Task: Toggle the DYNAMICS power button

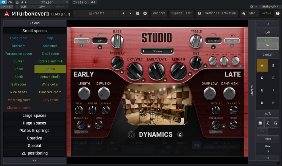Action: [x=132, y=135]
